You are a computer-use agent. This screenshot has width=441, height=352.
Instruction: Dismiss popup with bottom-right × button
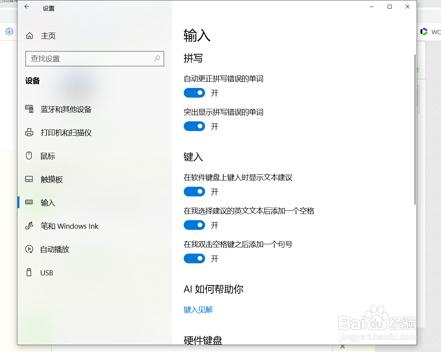[342, 346]
